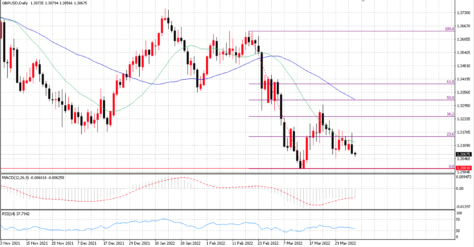474x247 pixels.
Task: Select the 23.6 Fibonacci level label
Action: [450, 134]
